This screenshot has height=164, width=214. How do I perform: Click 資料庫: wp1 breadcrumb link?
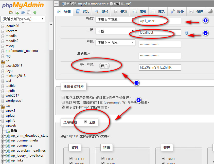click(122, 4)
